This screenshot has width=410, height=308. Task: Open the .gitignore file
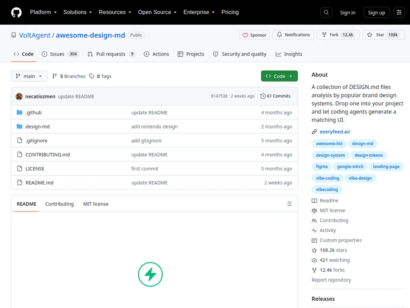click(x=37, y=141)
